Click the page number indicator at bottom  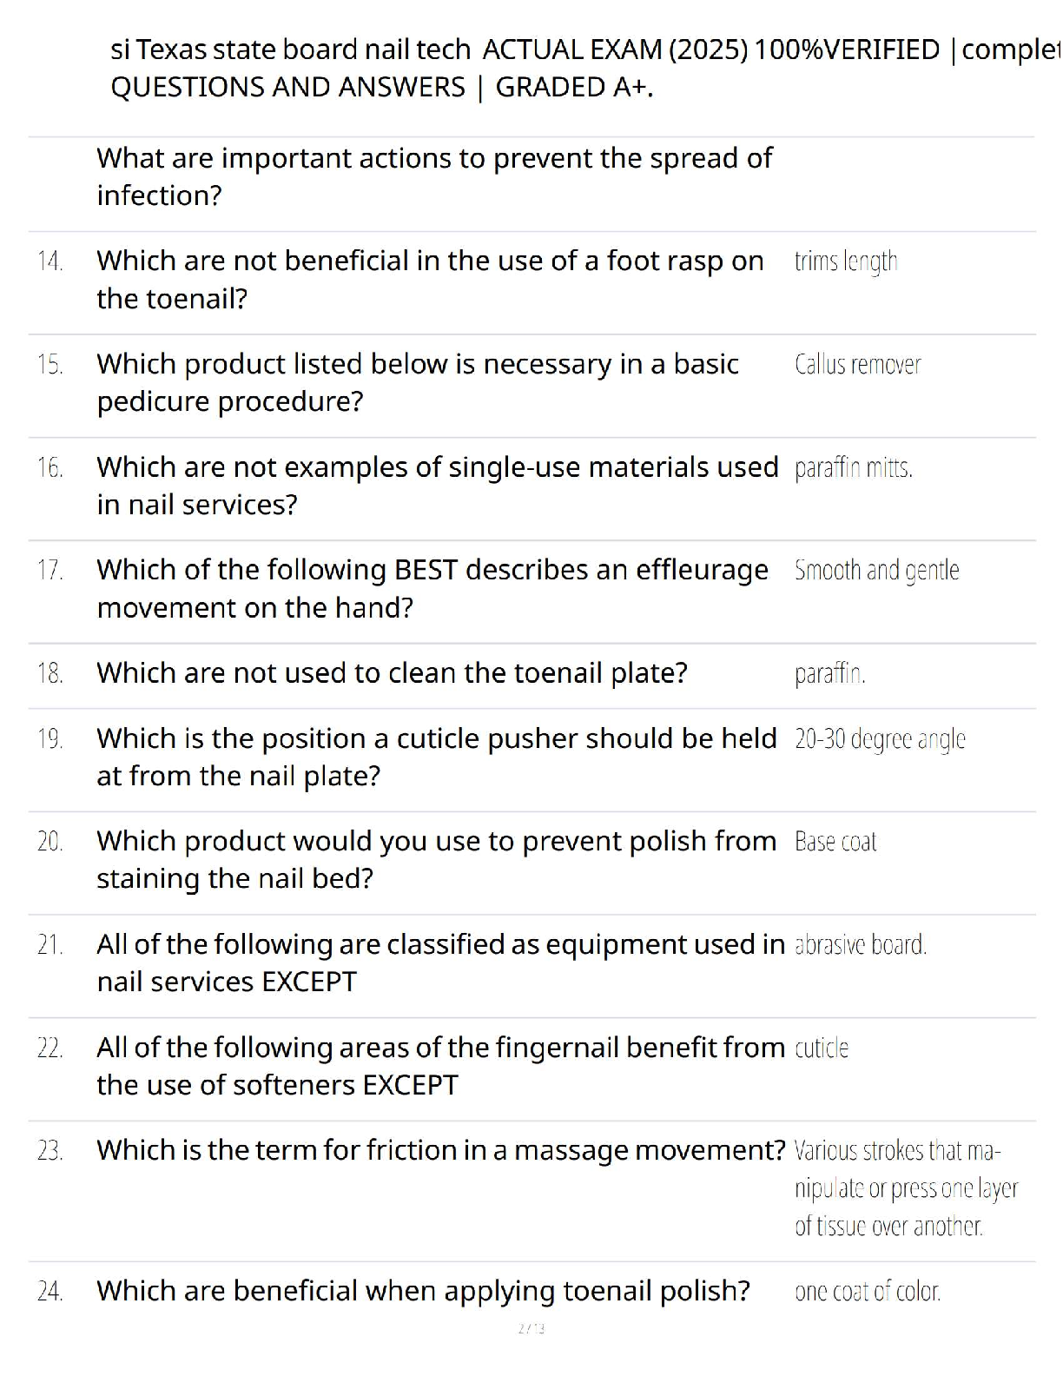pos(531,1328)
